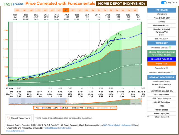Image resolution: width=179 pixels, height=135 pixels.
Task: Select the 5Y time range tab
Action: pyautogui.click(x=117, y=10)
